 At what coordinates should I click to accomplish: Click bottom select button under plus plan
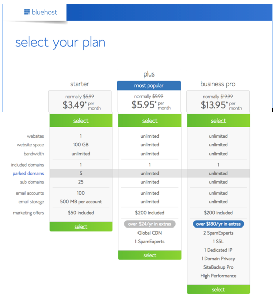[150, 255]
